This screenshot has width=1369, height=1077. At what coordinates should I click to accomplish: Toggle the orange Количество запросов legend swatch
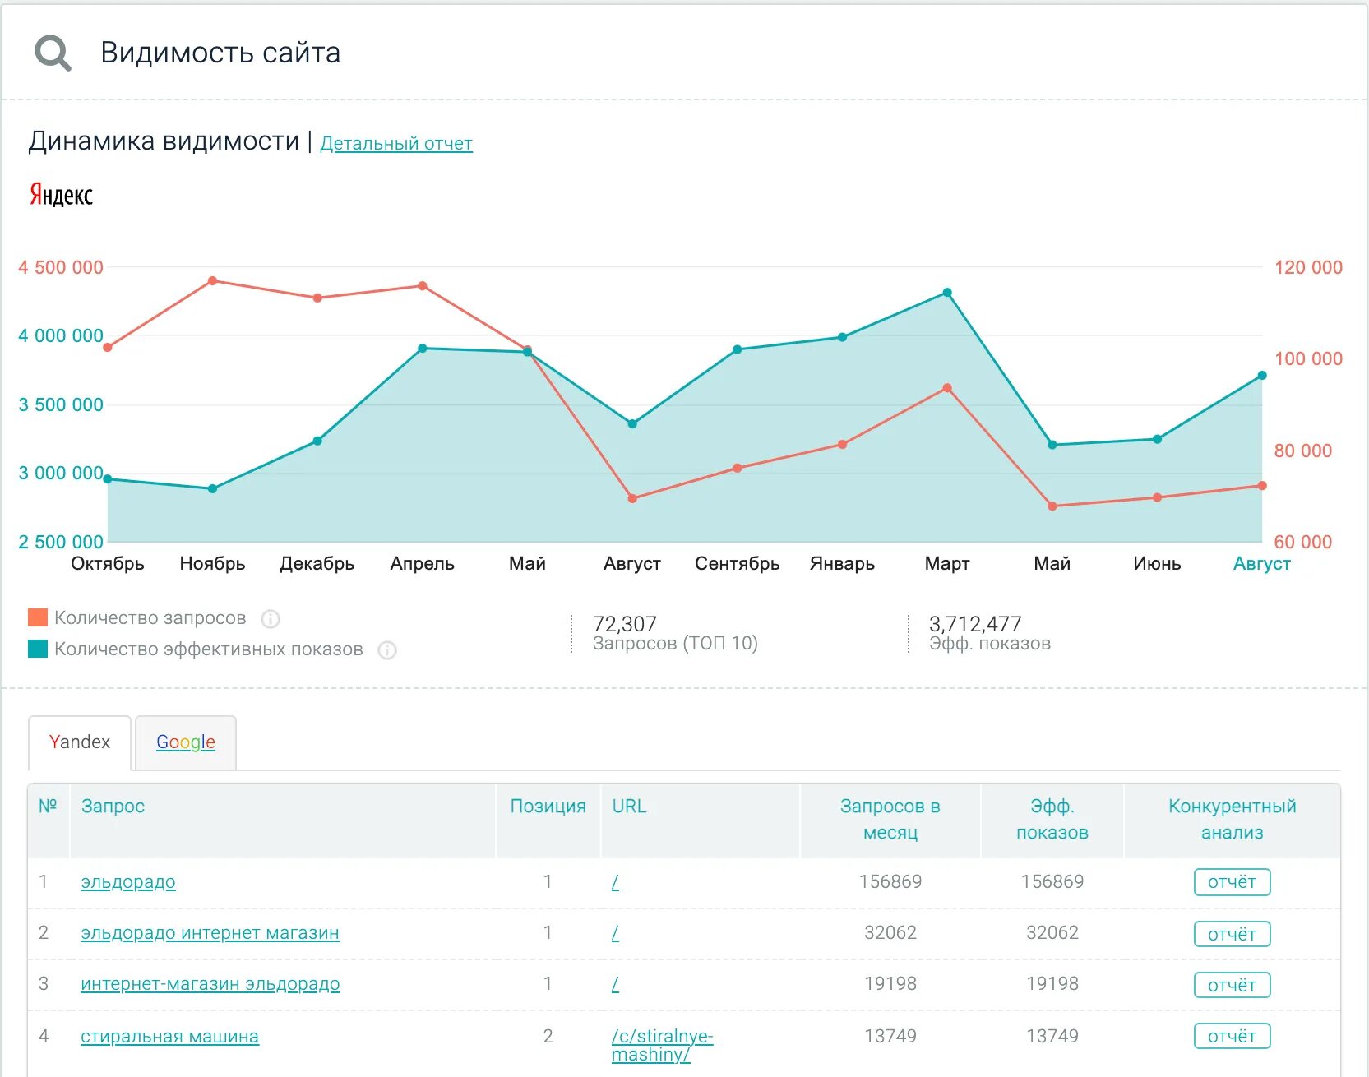pos(38,617)
